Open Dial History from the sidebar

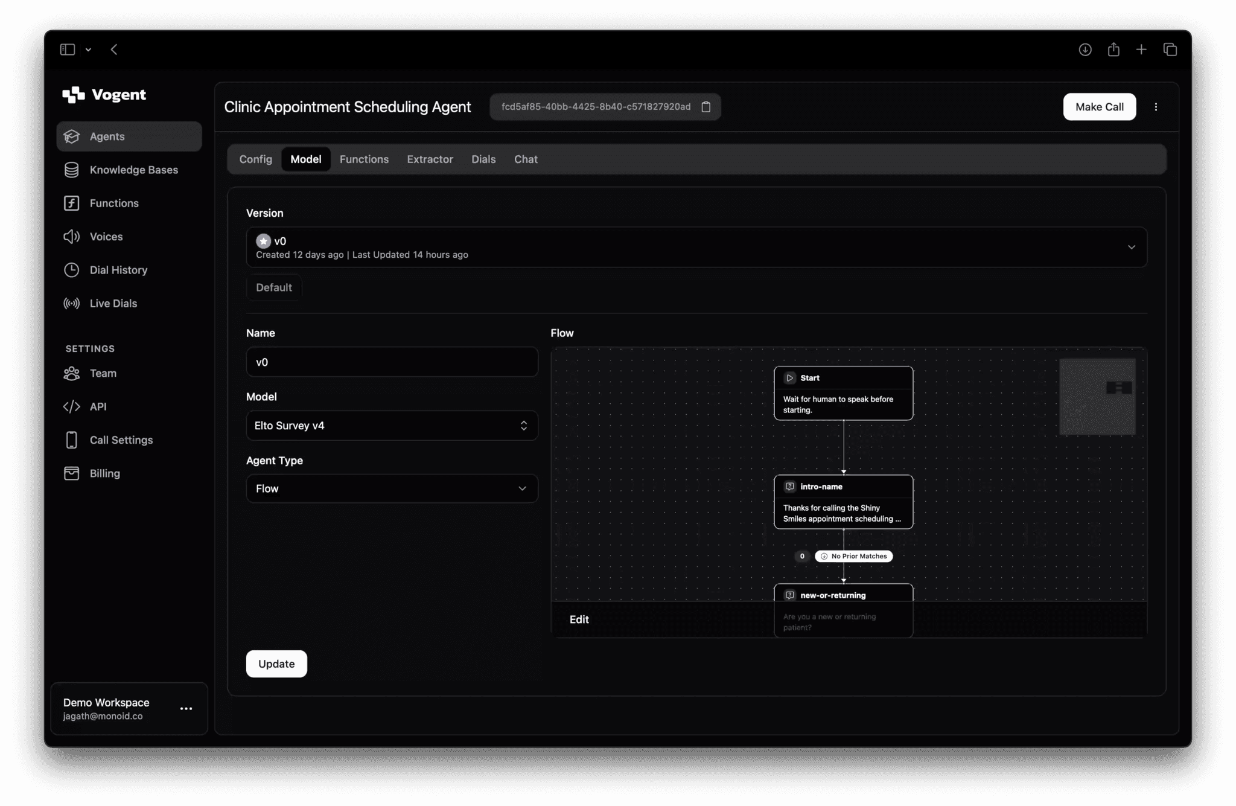coord(118,270)
